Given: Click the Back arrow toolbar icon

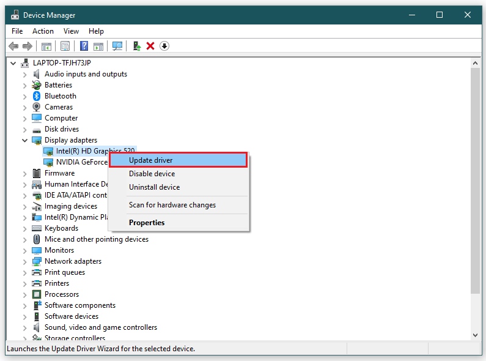Looking at the screenshot, I should (x=13, y=47).
